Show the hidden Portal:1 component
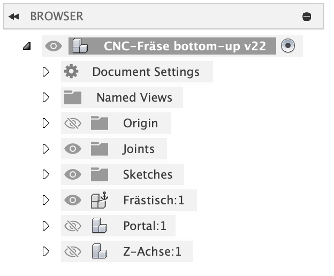 click(x=72, y=226)
